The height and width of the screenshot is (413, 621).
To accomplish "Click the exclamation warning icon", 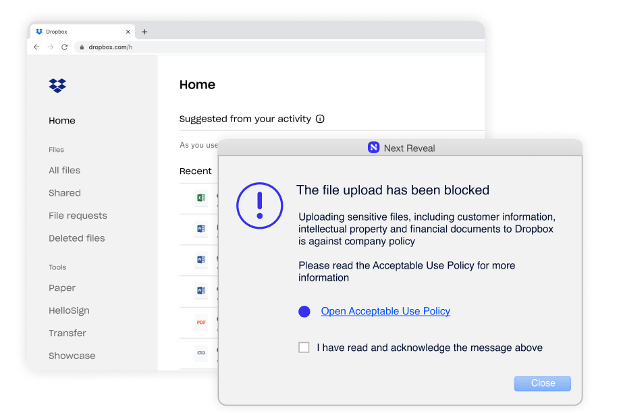I will (260, 206).
